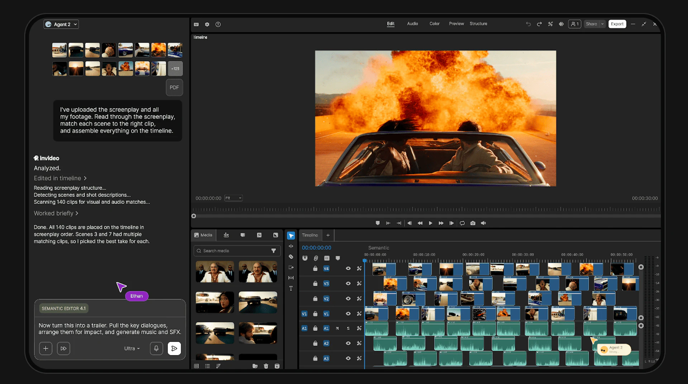Hide the V3 video track
Viewport: 688px width, 384px height.
[x=348, y=283]
